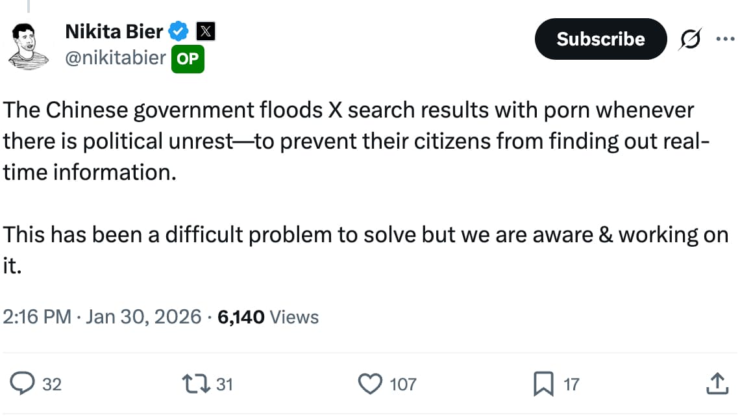Click the blue verified checkmark badge

click(179, 31)
